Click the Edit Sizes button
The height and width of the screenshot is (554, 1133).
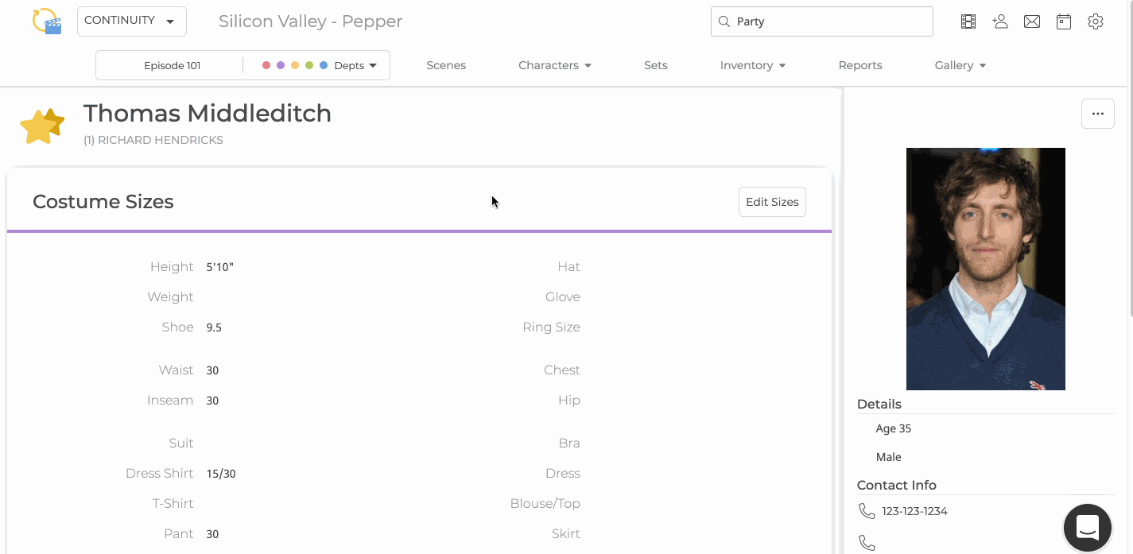pos(772,202)
